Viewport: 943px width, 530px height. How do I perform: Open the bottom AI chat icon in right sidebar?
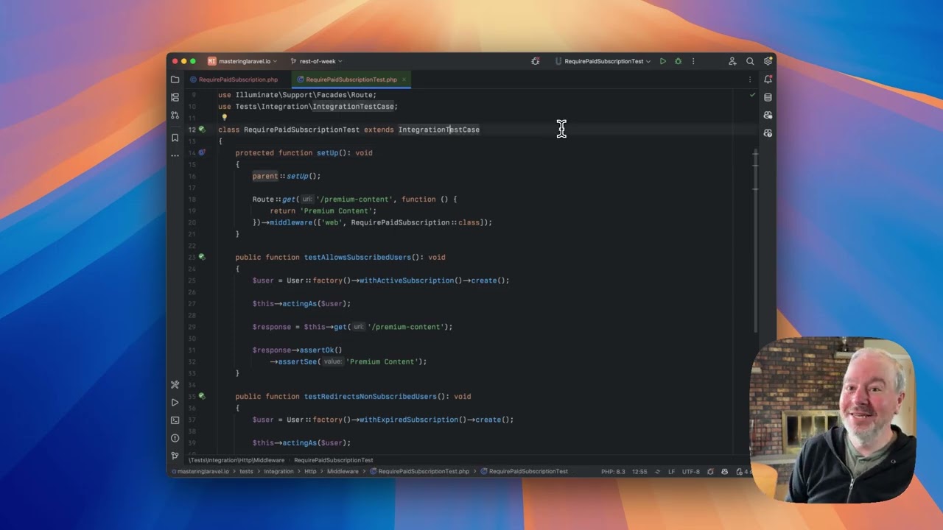768,133
